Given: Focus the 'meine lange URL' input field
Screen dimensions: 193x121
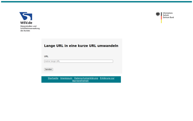Looking at the screenshot, I should (78, 61).
